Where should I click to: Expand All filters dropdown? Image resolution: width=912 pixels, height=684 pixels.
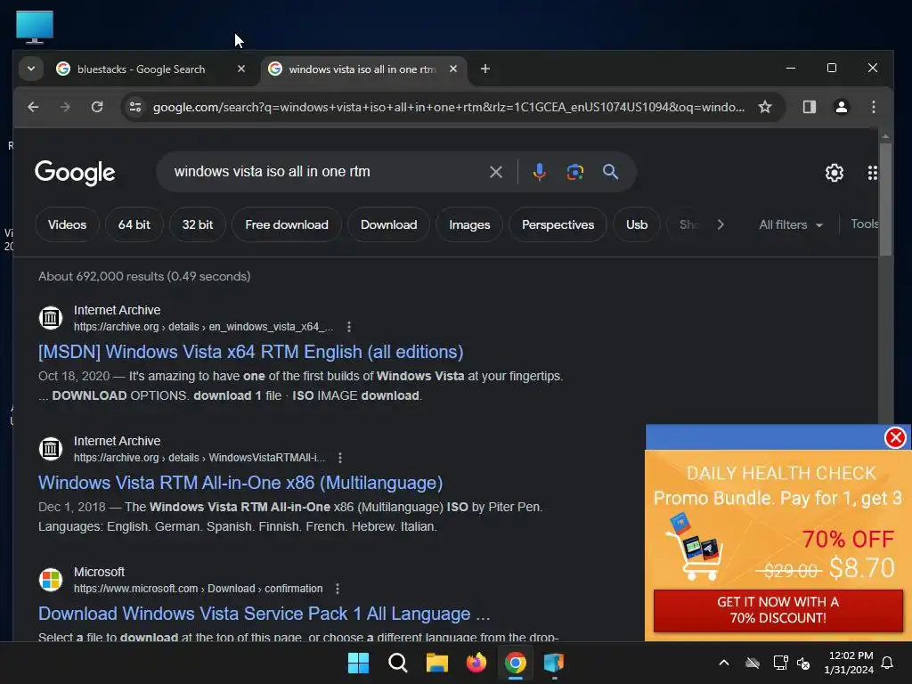pos(791,224)
